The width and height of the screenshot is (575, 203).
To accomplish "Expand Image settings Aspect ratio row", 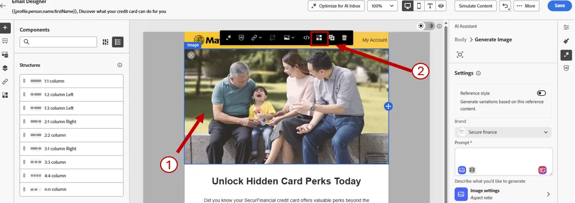I will [x=503, y=194].
